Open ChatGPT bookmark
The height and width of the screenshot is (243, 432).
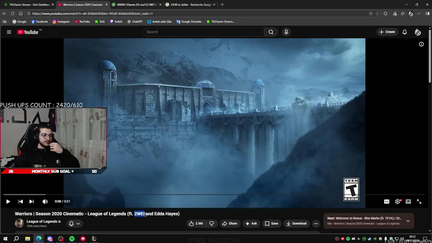click(135, 22)
